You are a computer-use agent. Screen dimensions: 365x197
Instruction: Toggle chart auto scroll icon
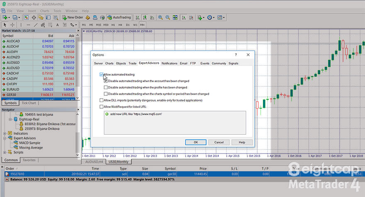point(184,17)
